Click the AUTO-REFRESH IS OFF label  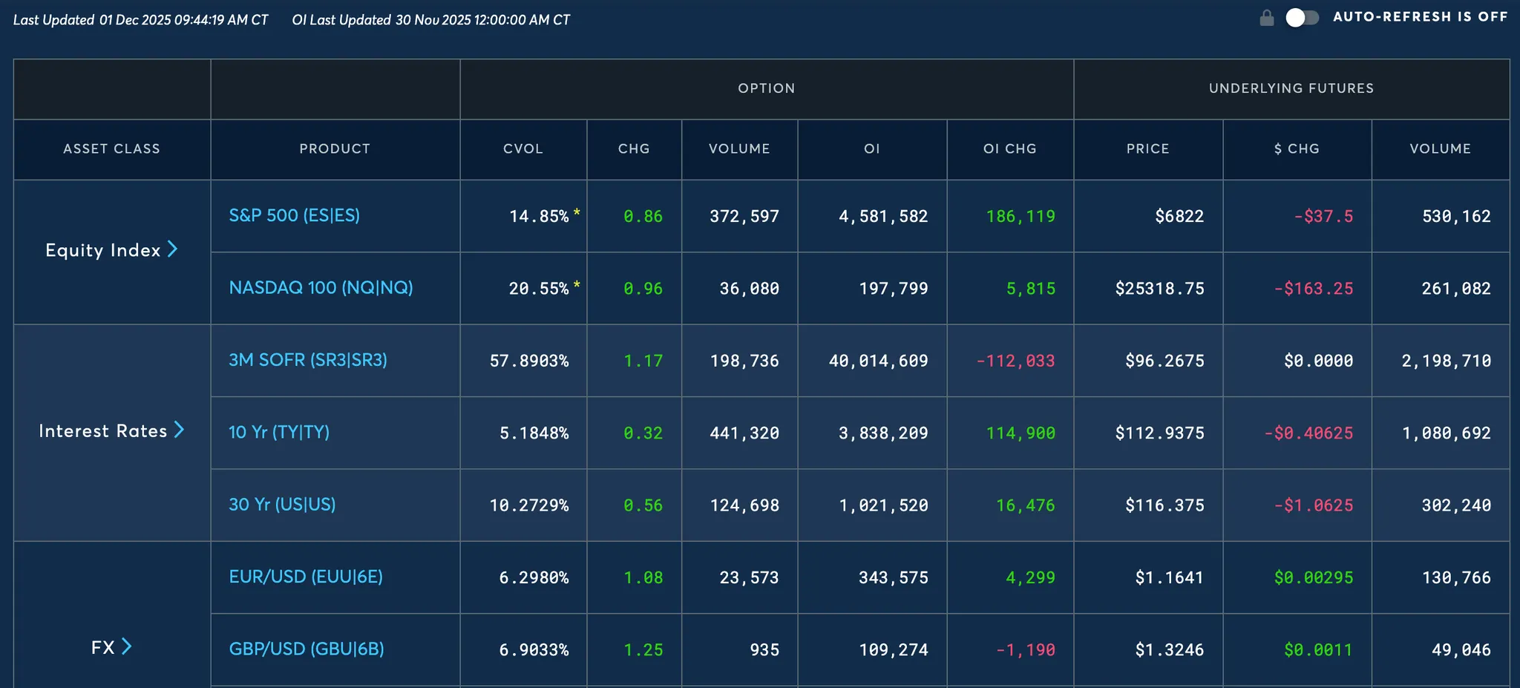(x=1420, y=17)
